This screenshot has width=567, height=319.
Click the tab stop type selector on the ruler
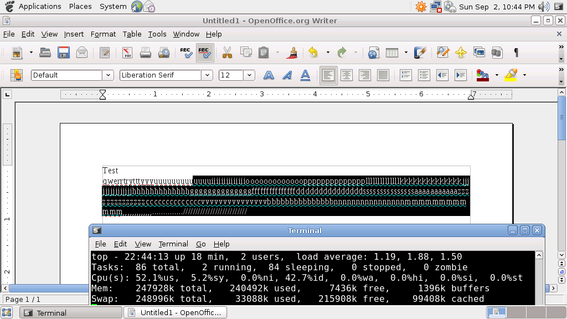click(x=7, y=95)
